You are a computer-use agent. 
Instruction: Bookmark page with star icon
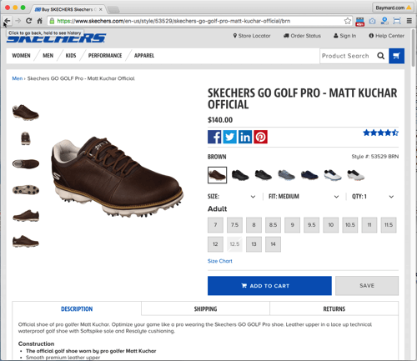pos(348,21)
